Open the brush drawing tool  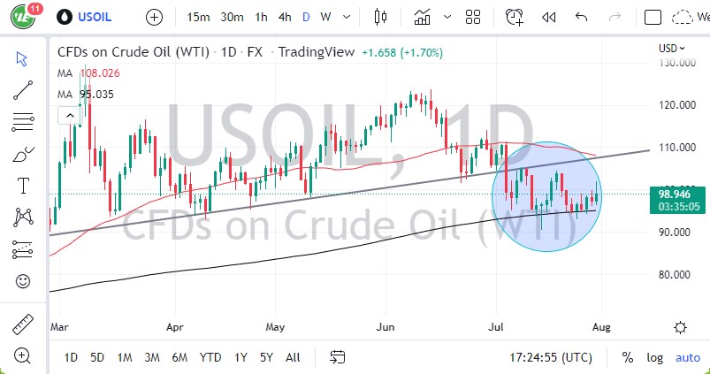tap(23, 155)
